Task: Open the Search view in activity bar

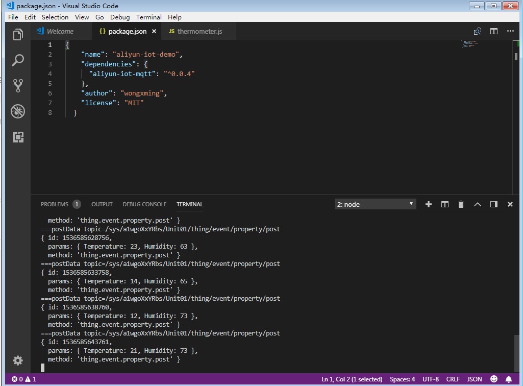Action: pos(18,60)
